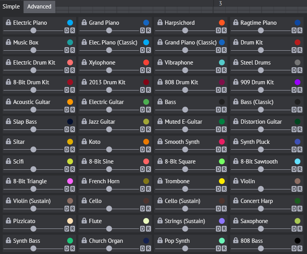Select the Cello (Sustain) instrument name

click(x=183, y=201)
